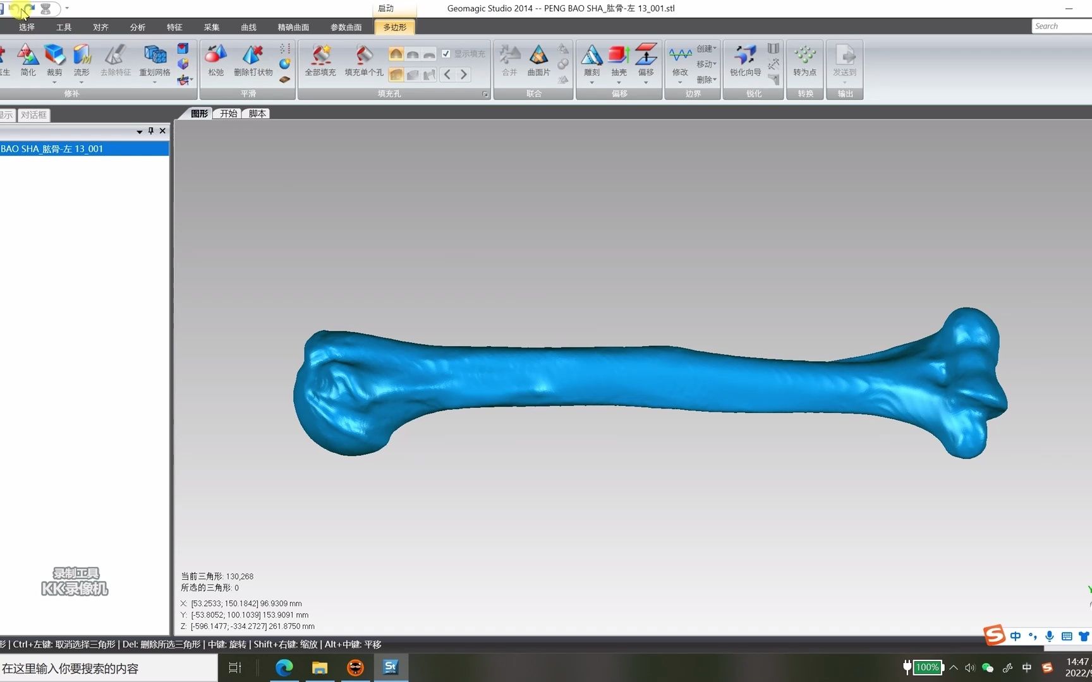This screenshot has height=682, width=1092.
Task: Open File Explorer from the taskbar
Action: click(320, 667)
